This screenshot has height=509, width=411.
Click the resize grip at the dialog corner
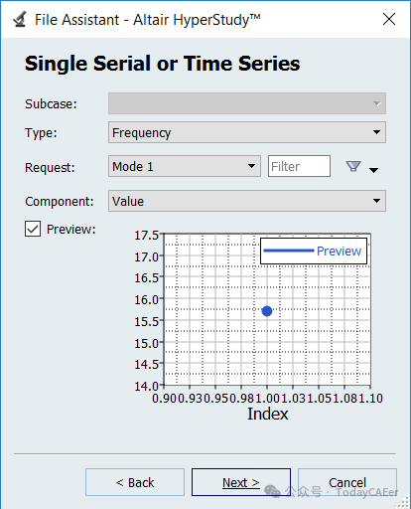point(403,502)
